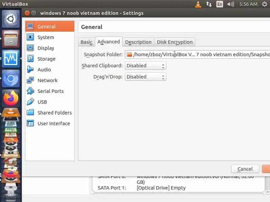Launch Firefox from the dock
The image size is (270, 202).
pos(11,98)
